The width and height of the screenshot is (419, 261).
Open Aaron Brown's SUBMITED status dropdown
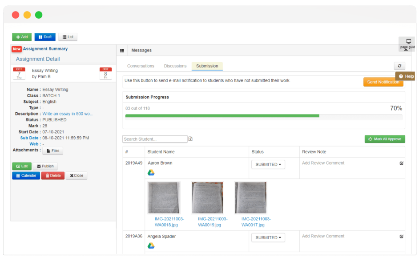coord(268,165)
